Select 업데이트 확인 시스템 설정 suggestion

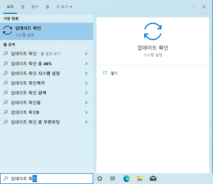[x=47, y=73]
